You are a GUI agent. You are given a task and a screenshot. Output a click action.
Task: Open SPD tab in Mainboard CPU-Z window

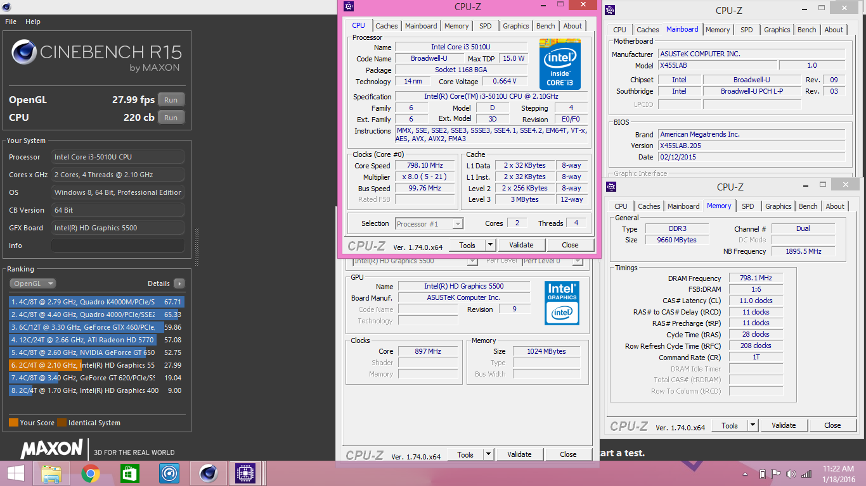coord(747,30)
